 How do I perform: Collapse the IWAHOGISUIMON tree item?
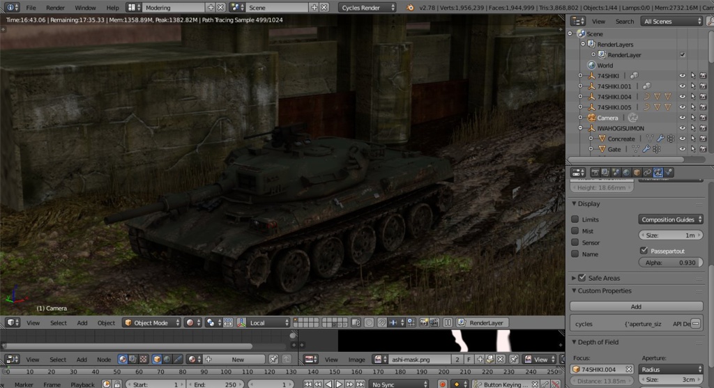coord(581,128)
